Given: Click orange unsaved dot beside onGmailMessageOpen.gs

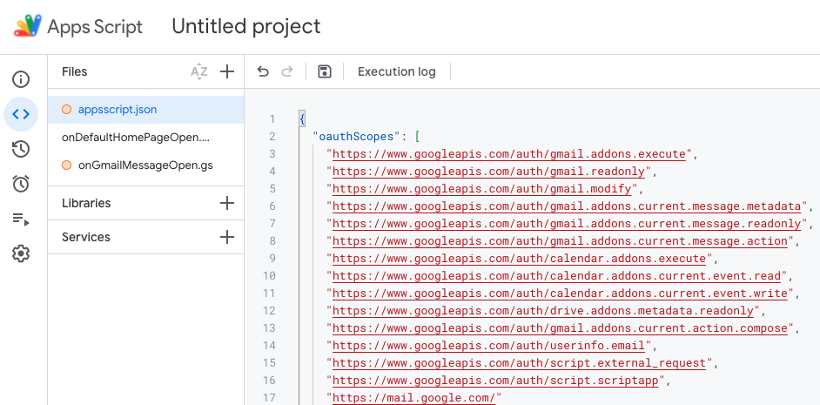Looking at the screenshot, I should pyautogui.click(x=66, y=165).
